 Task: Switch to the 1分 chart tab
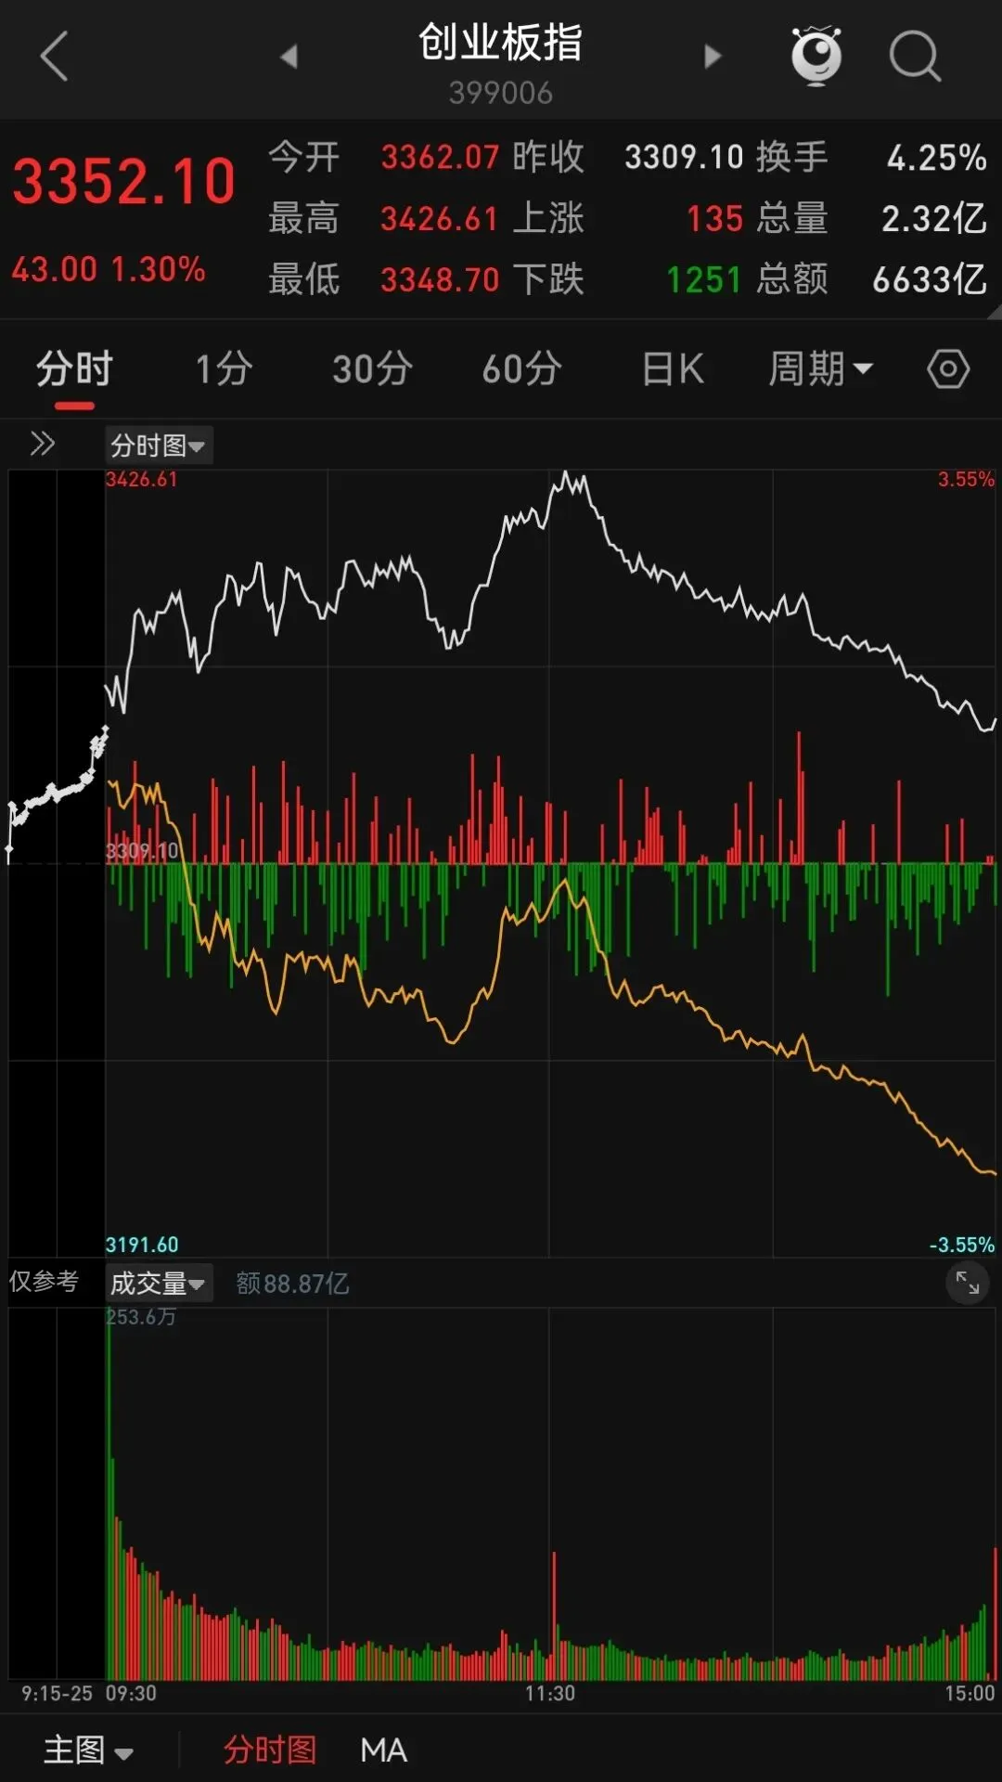pos(224,369)
